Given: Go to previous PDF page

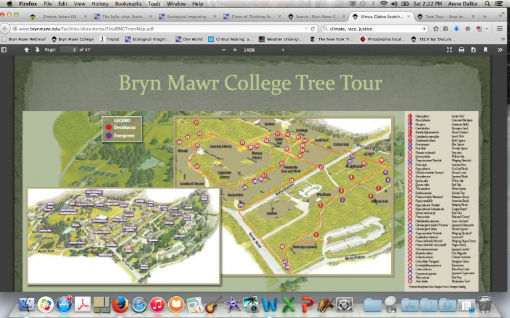Looking at the screenshot, I should (27, 50).
